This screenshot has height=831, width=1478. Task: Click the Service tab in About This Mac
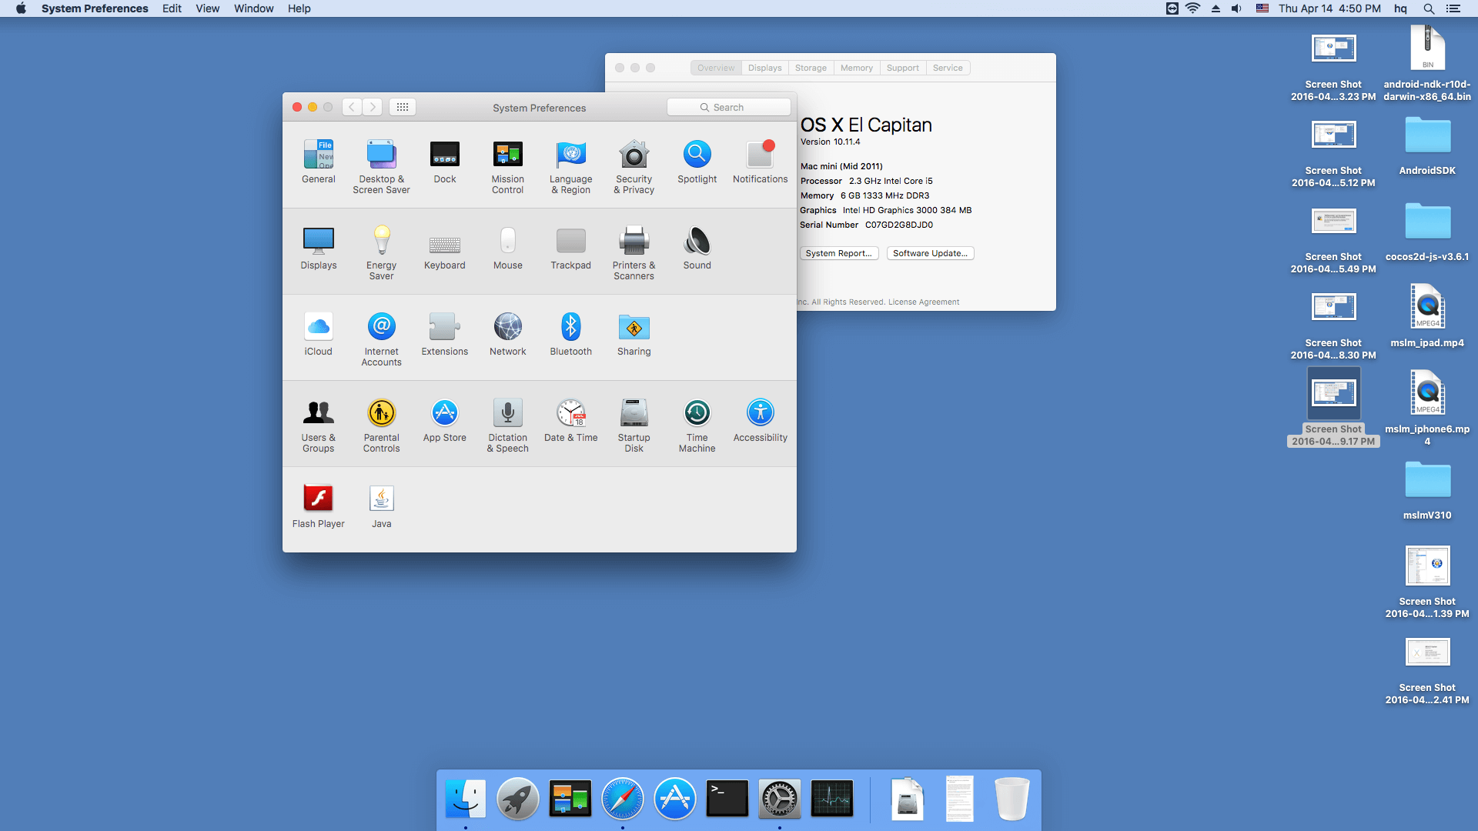948,67
